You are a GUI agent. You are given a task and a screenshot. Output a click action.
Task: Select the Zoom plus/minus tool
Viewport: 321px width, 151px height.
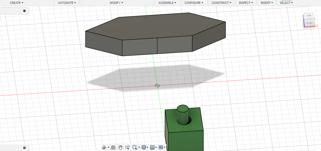coord(127,147)
